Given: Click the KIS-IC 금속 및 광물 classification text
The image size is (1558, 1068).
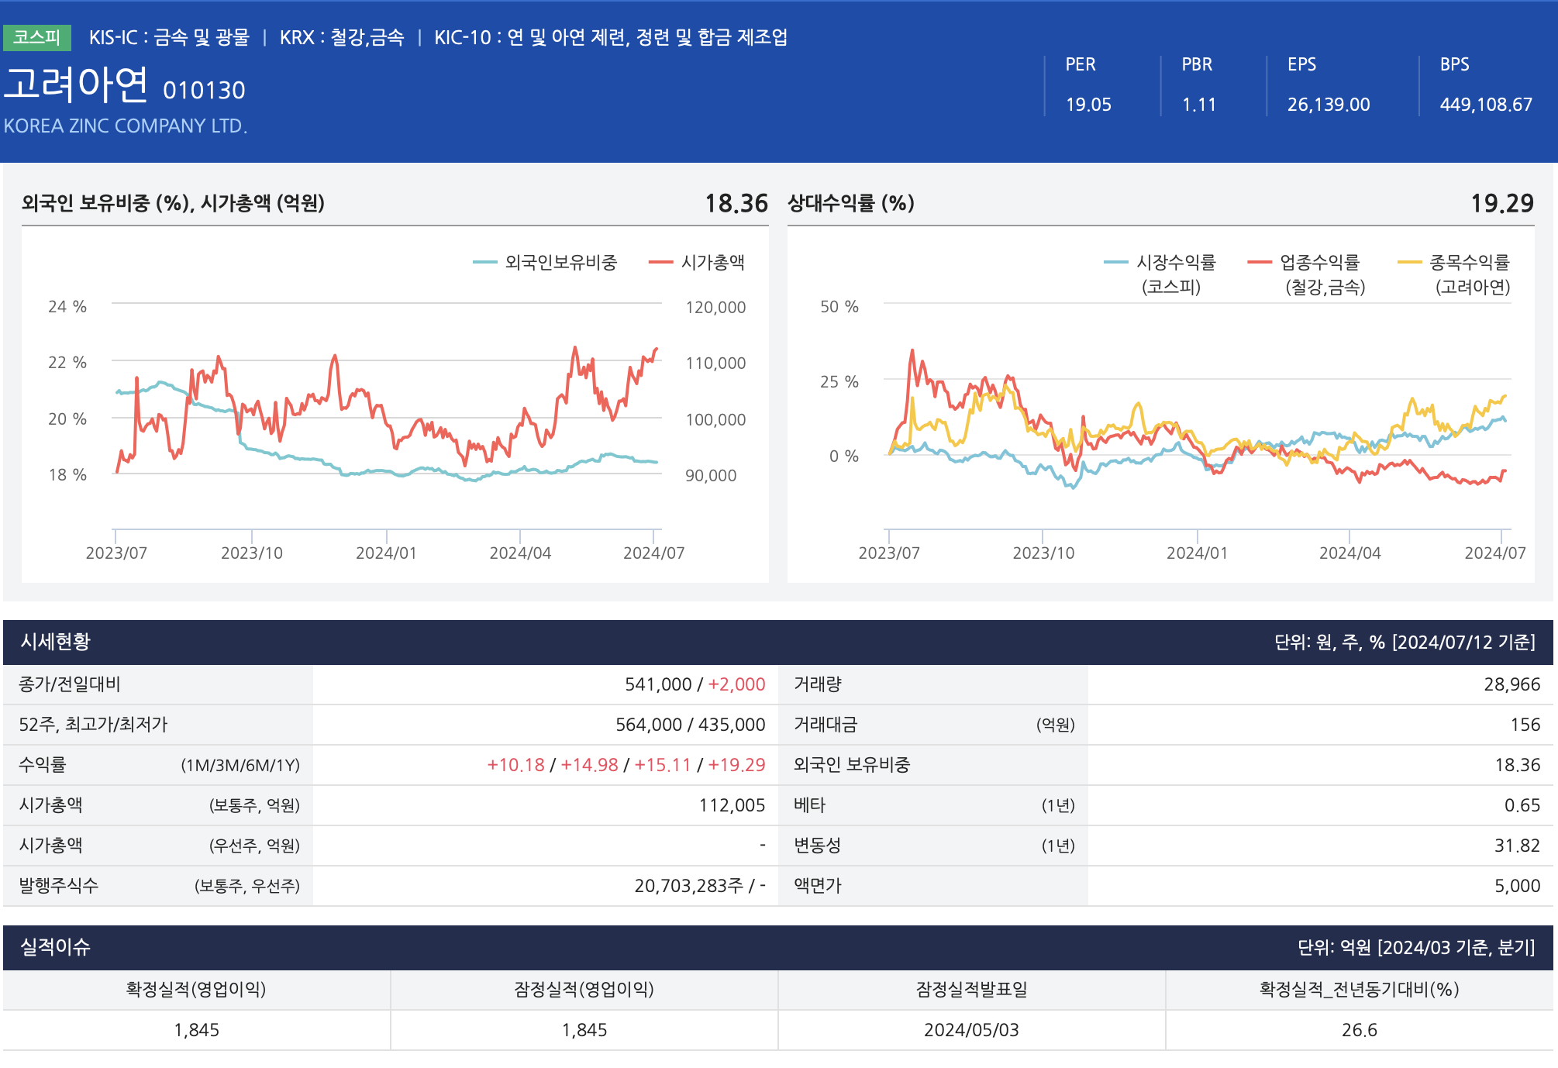Looking at the screenshot, I should pyautogui.click(x=169, y=37).
